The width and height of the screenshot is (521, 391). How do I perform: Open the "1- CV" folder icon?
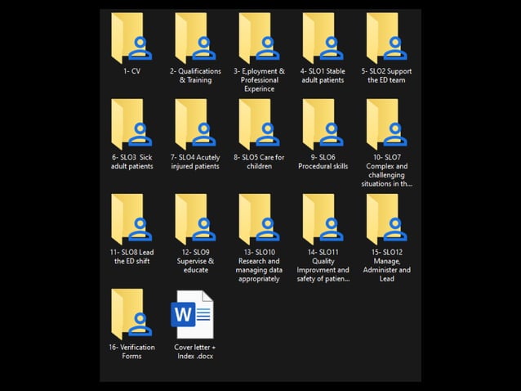[131, 38]
